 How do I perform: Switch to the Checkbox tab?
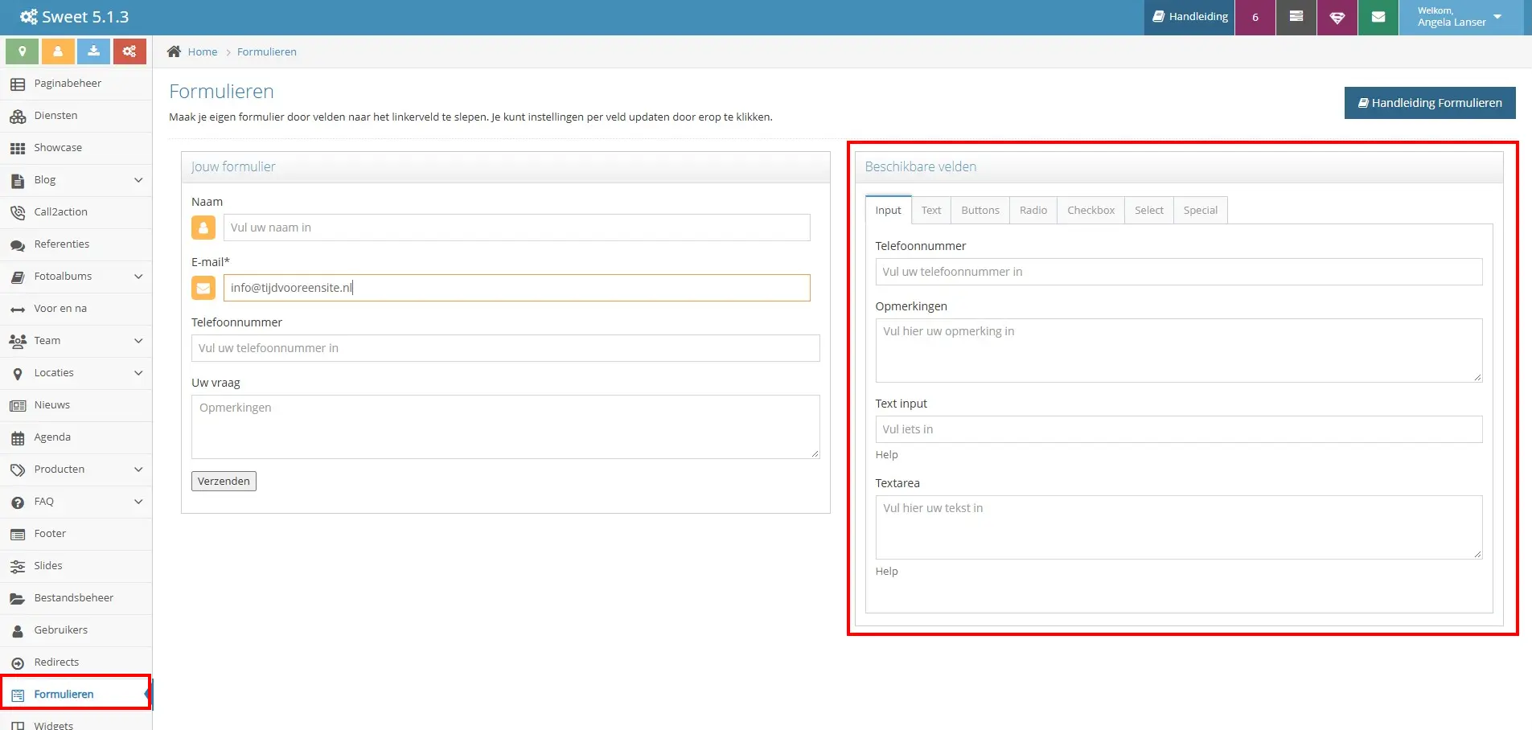pyautogui.click(x=1091, y=211)
